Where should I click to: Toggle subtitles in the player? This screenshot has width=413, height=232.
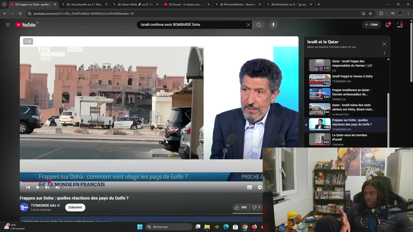coord(249,187)
